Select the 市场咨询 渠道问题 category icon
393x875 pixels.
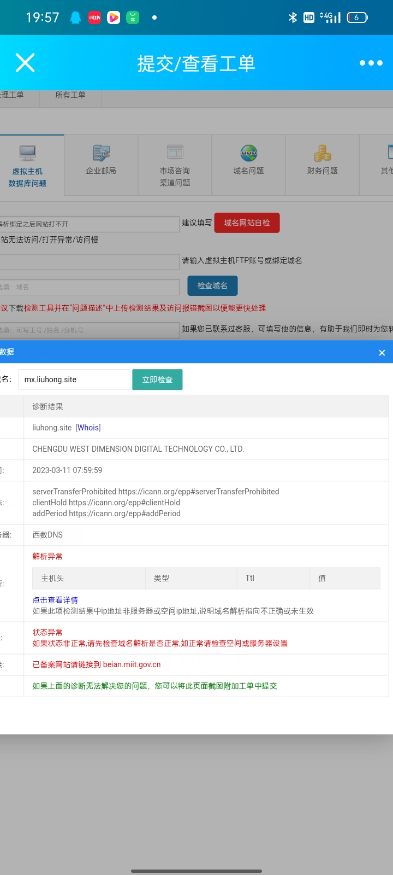tap(175, 152)
